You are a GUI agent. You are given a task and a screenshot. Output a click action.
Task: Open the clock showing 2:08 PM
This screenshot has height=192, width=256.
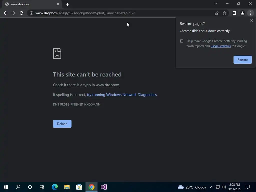pos(234,187)
